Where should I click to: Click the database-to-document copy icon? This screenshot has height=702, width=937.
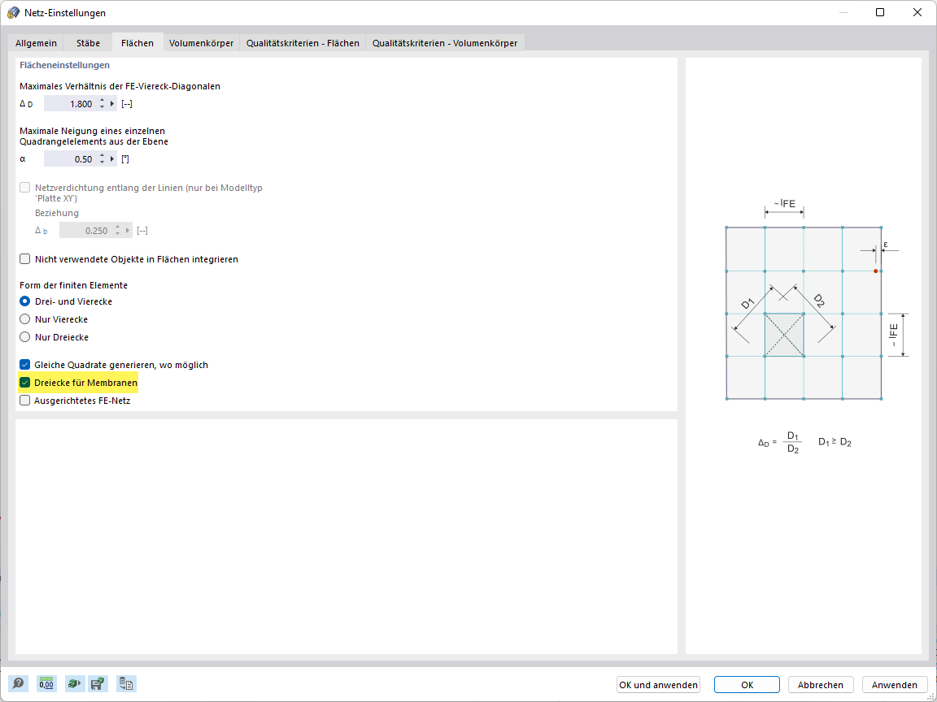(x=126, y=683)
